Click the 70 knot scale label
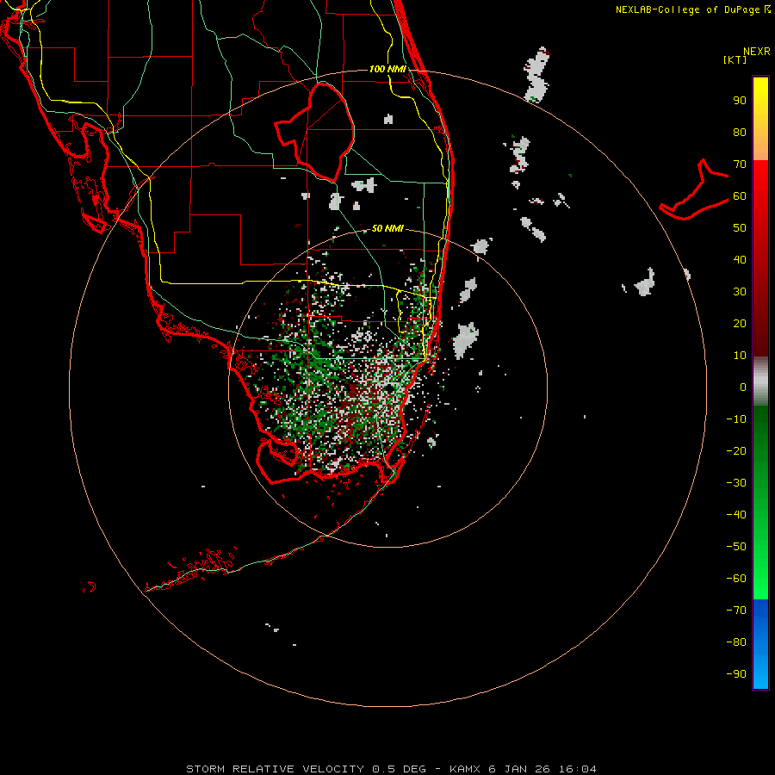This screenshot has height=775, width=775. click(740, 164)
